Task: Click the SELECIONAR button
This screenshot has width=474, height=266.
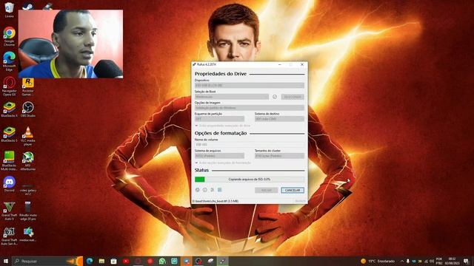Action: click(293, 97)
